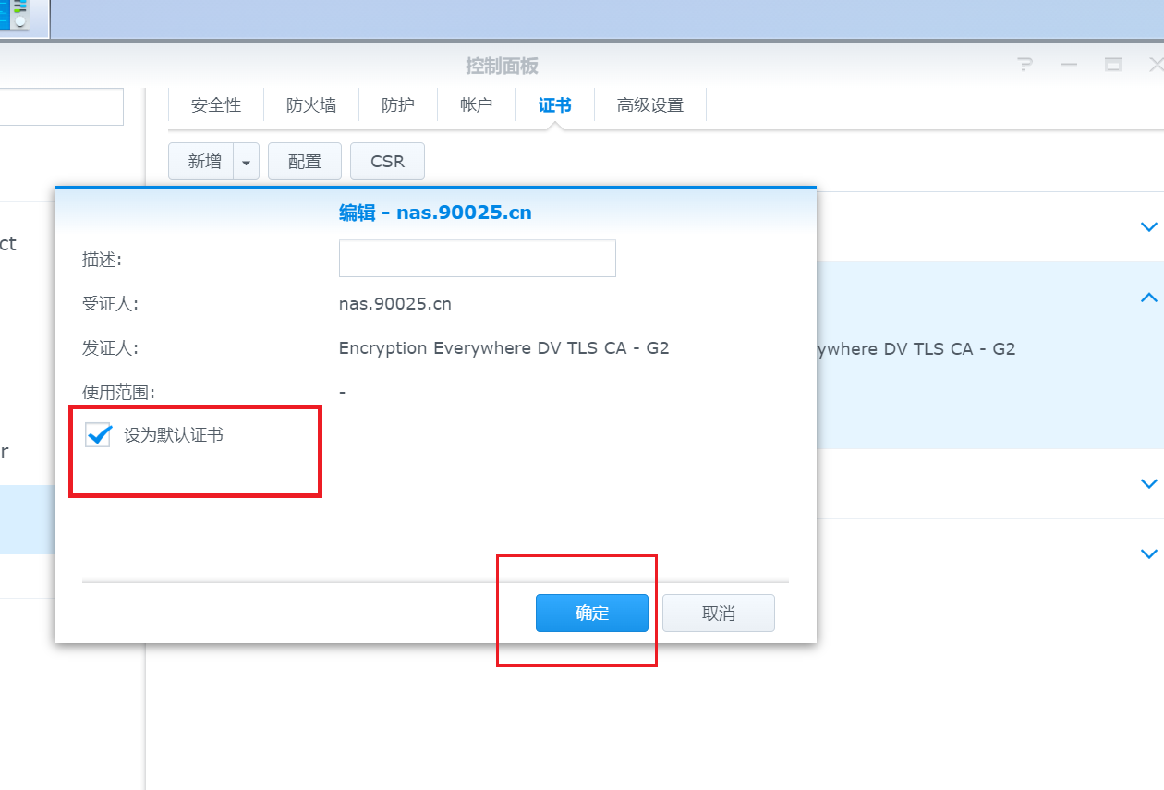Click the 新增 button
The width and height of the screenshot is (1164, 790).
(x=203, y=162)
